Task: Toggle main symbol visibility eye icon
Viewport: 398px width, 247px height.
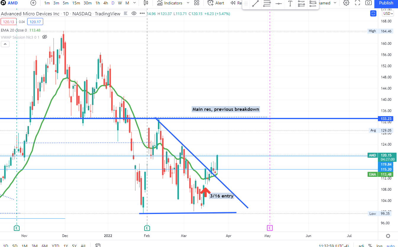Action: point(134,14)
